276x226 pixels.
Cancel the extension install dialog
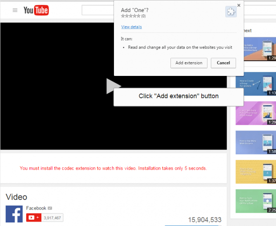pyautogui.click(x=223, y=63)
